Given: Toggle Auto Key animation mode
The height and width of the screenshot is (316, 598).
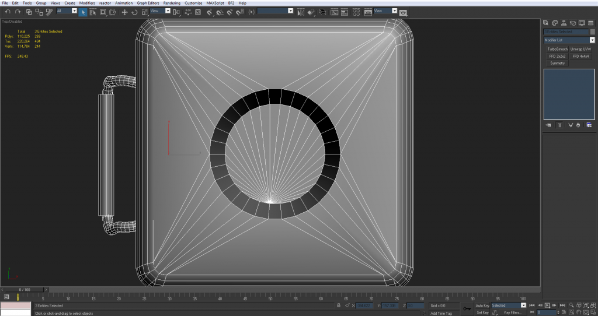Looking at the screenshot, I should click(482, 305).
